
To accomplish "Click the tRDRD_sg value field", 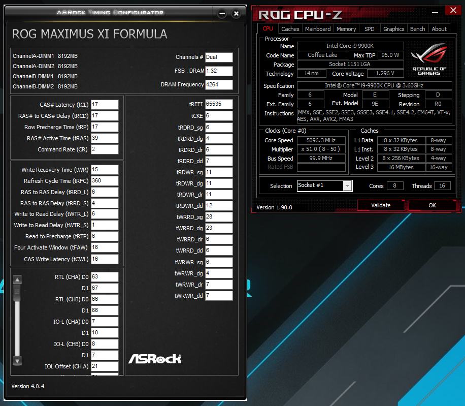I will pos(219,128).
